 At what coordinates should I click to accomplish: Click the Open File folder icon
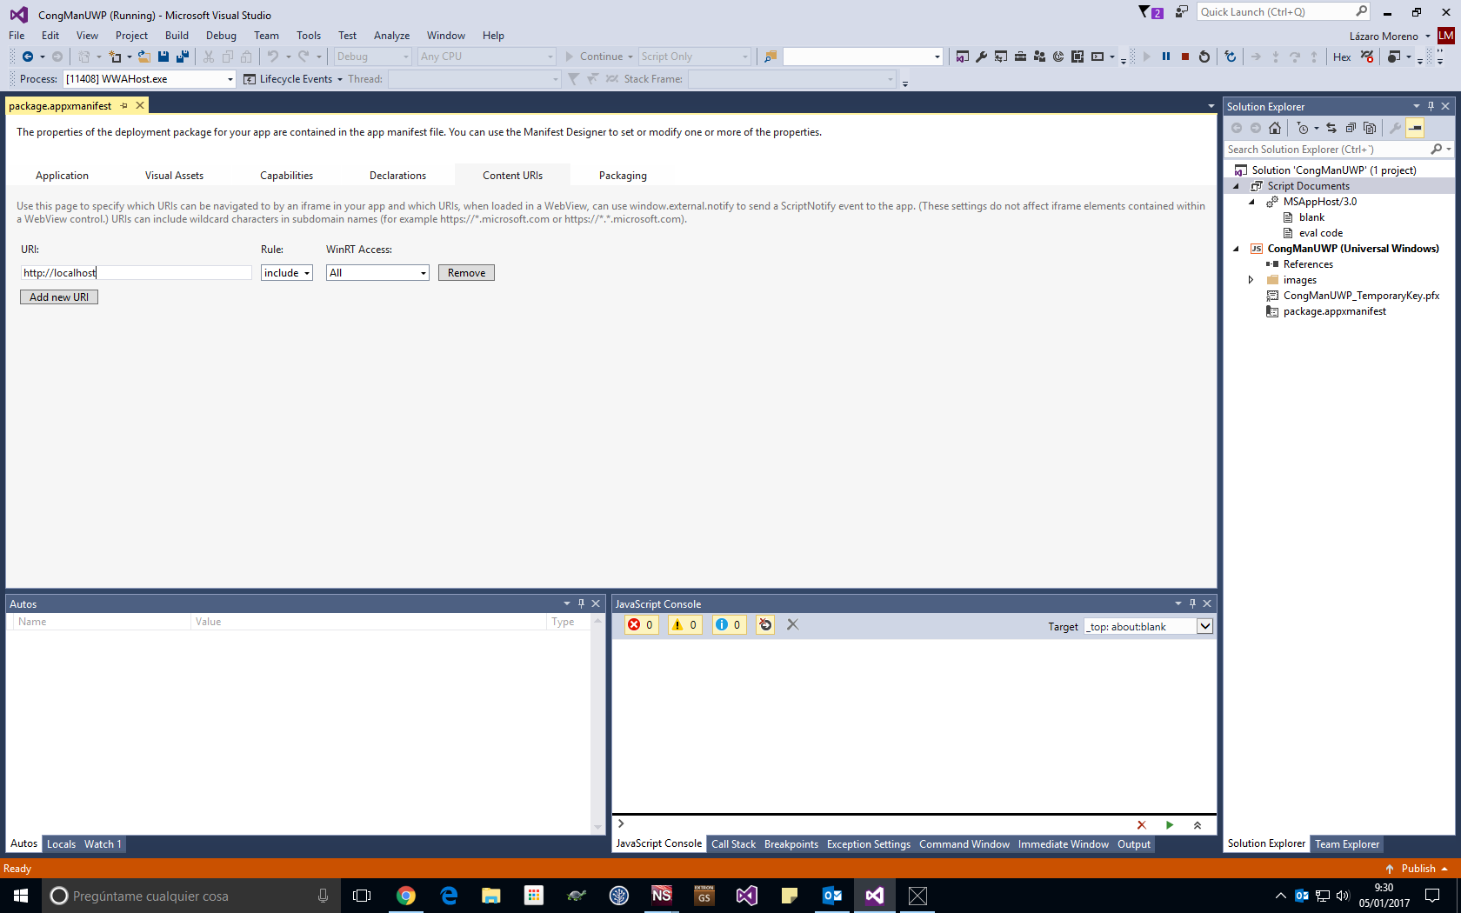144,57
